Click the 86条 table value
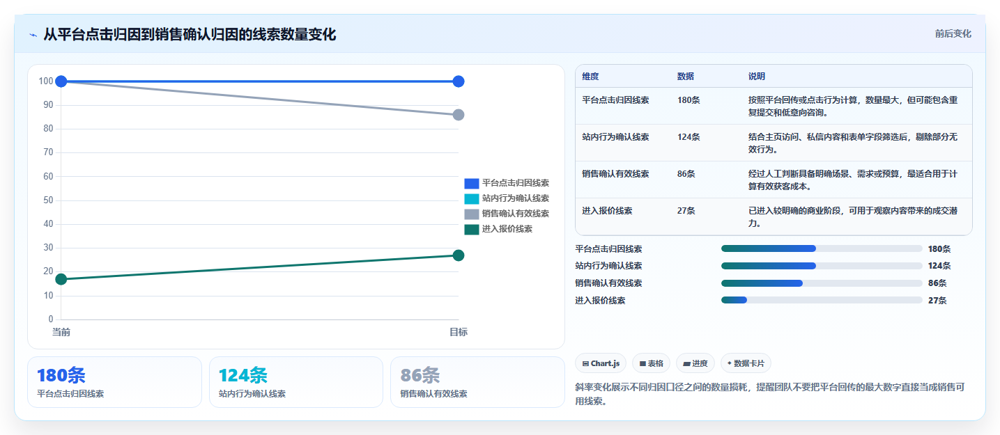This screenshot has width=1000, height=435. tap(686, 174)
